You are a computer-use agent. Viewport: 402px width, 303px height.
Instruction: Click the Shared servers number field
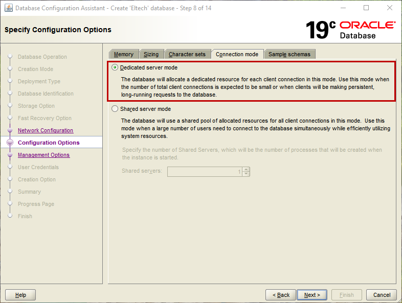click(205, 172)
